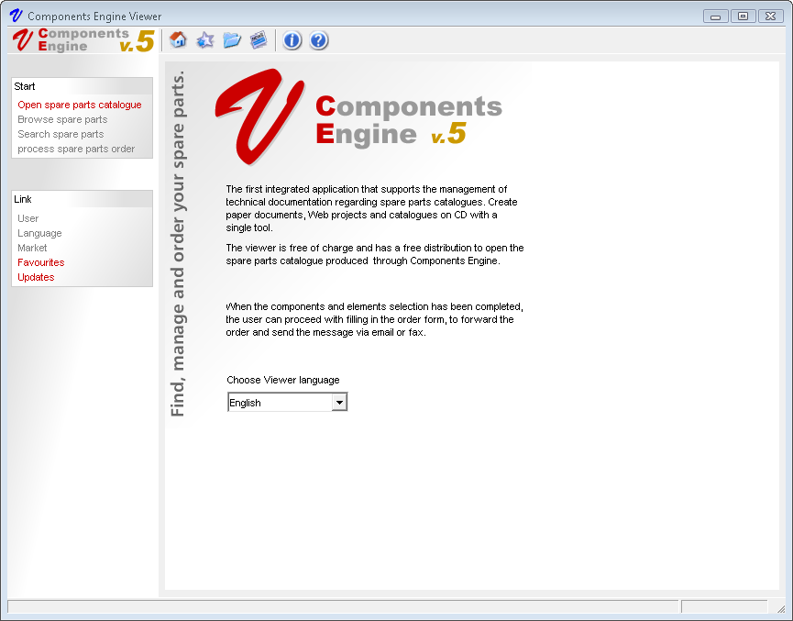Click 'Choose Viewer language' label
Screen dimensions: 793x621
282,380
